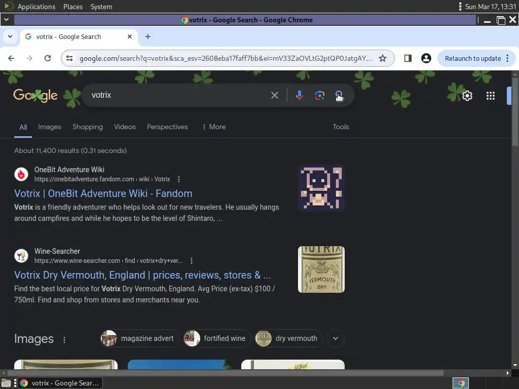519x389 pixels.
Task: Click the onebitadventure.fandom.com URL text
Action: 102,179
